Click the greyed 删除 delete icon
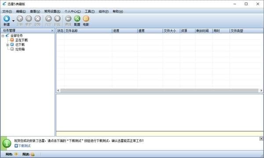 (37, 18)
